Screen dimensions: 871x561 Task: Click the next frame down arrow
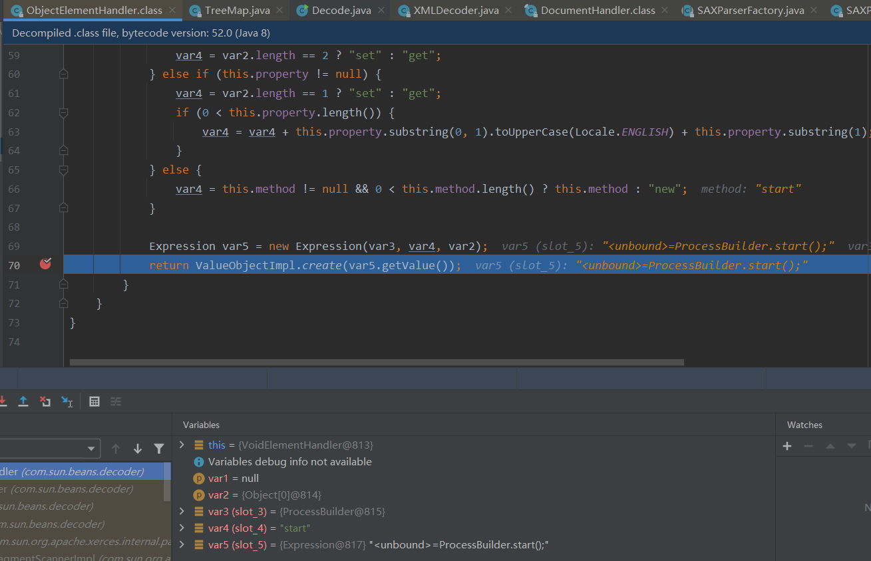[x=138, y=449]
